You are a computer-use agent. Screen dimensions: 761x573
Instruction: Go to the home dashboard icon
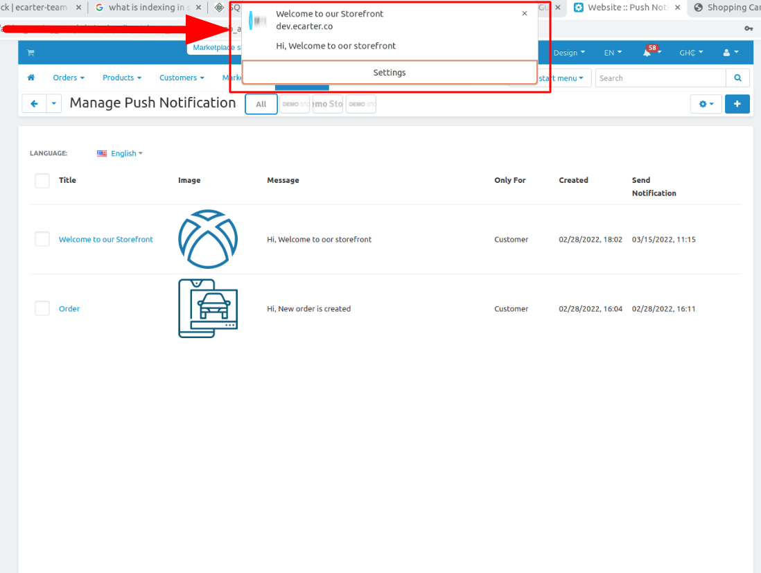coord(31,78)
